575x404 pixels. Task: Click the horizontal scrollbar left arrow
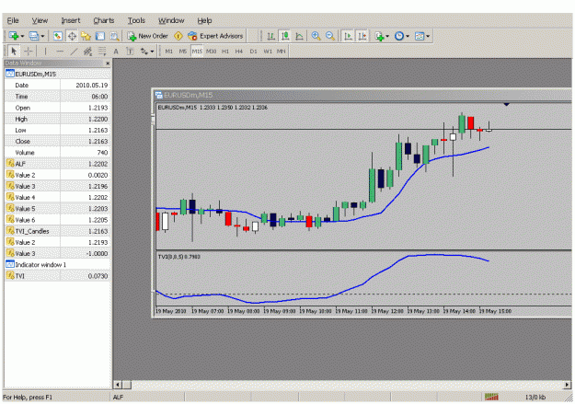point(118,385)
